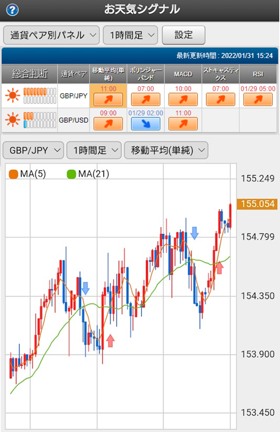
Task: Open the help question mark icon
Action: 12,10
